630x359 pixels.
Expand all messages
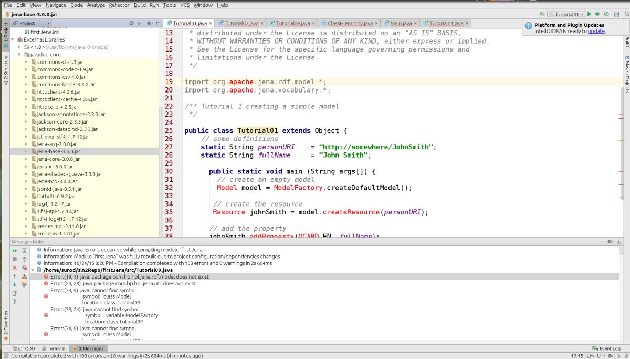click(x=24, y=251)
